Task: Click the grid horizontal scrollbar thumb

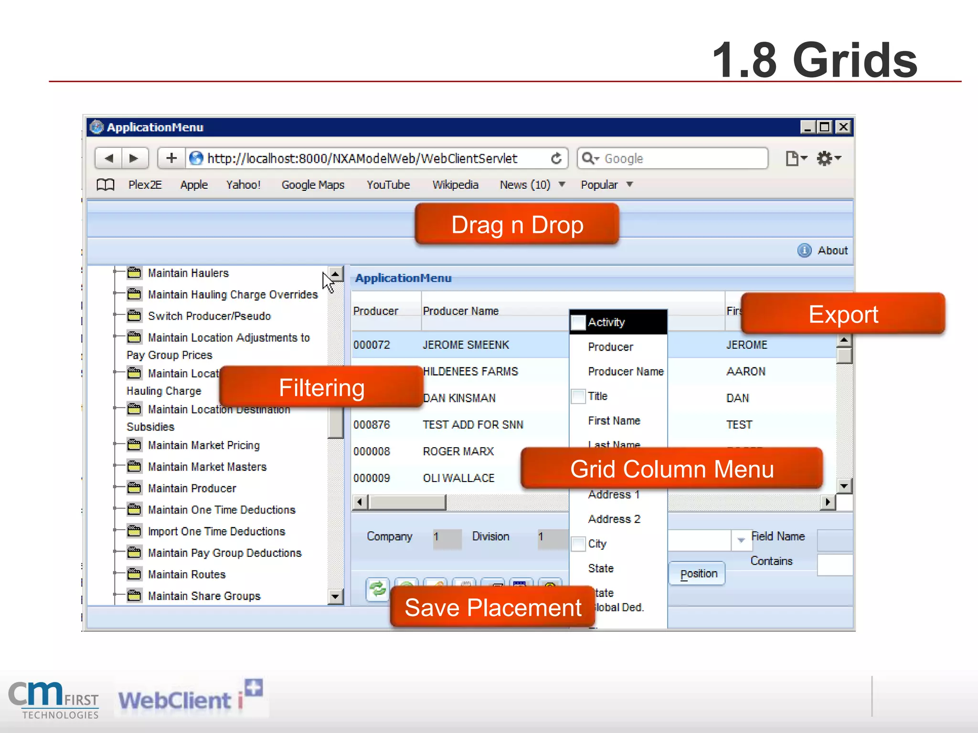Action: pyautogui.click(x=407, y=502)
